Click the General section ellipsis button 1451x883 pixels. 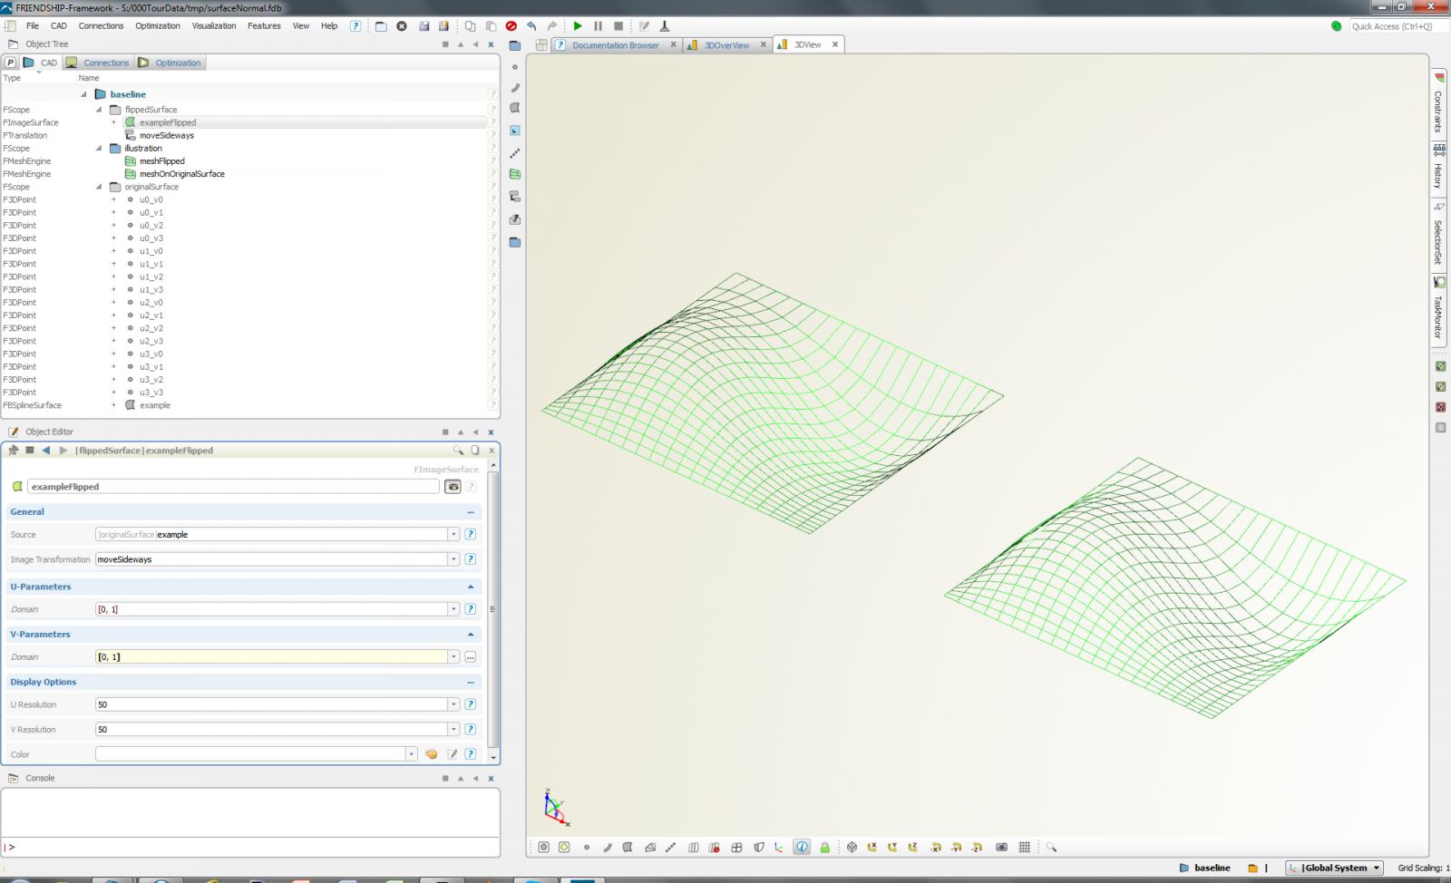click(x=471, y=512)
